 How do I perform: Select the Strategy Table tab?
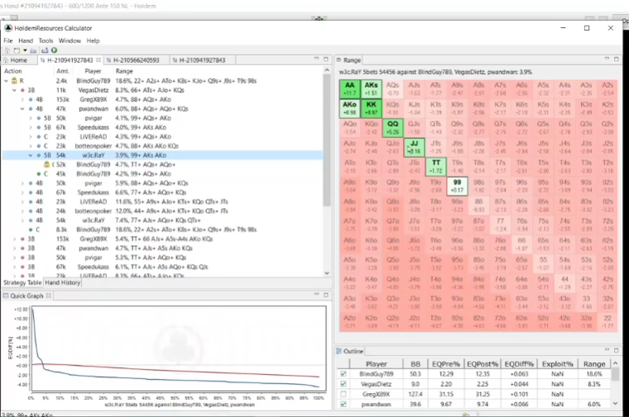(x=22, y=282)
